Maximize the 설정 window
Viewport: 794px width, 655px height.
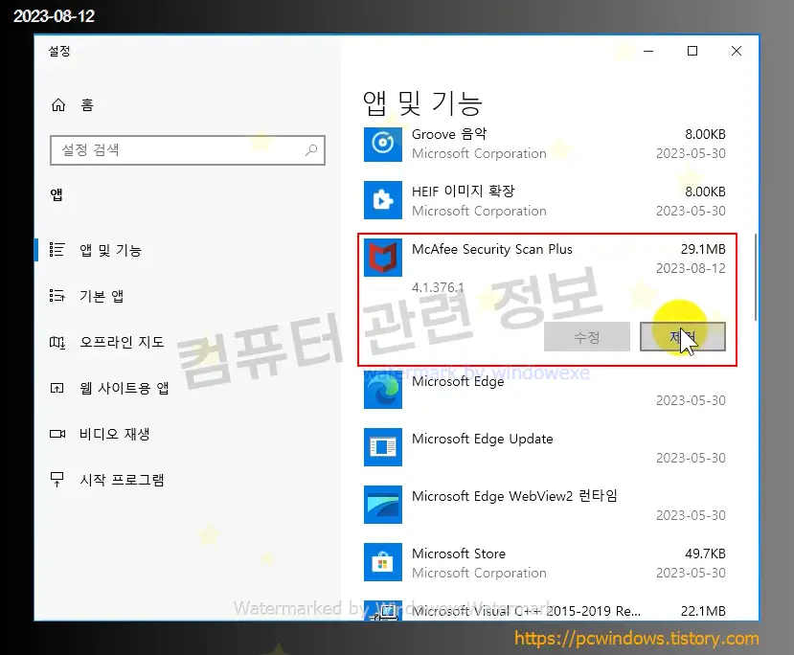pyautogui.click(x=692, y=51)
